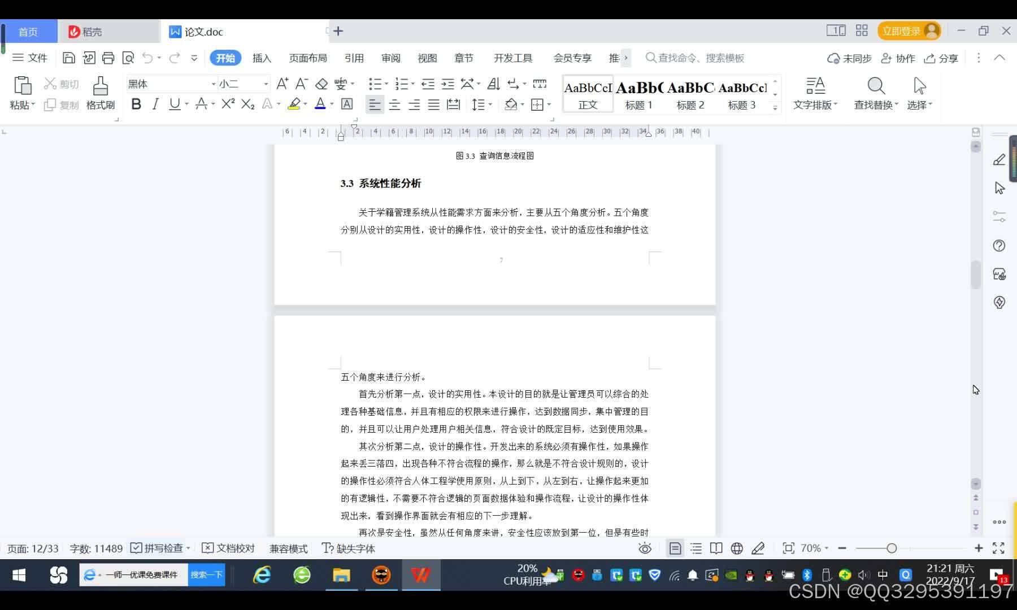Click the Print icon in quick toolbar
The width and height of the screenshot is (1017, 610).
pos(108,58)
